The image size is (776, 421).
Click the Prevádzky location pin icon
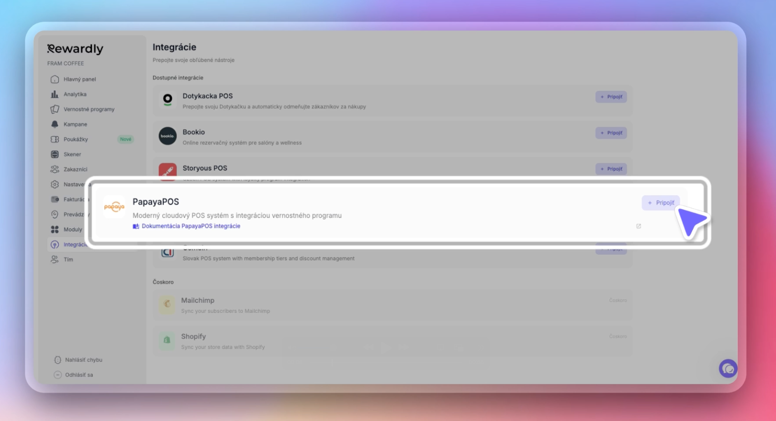(x=55, y=214)
